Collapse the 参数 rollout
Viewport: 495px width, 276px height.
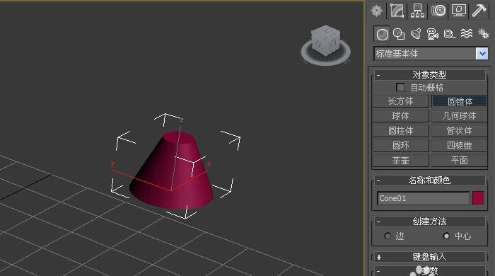point(429,270)
